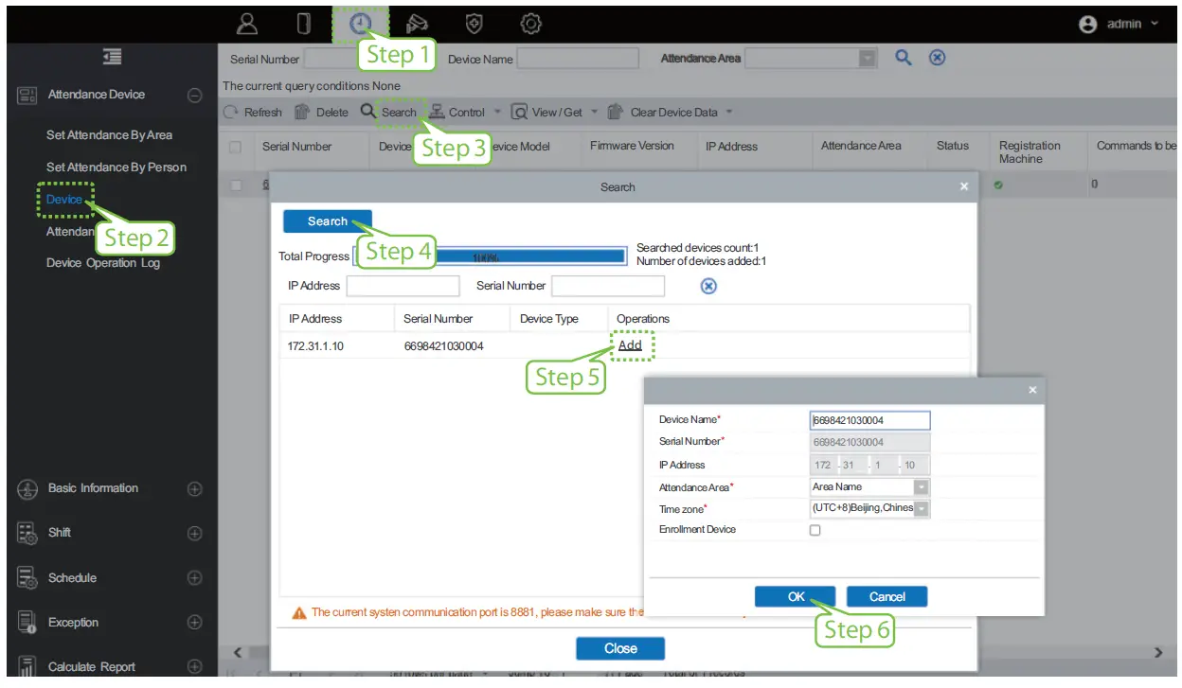Click the Cancel button
1182x688 pixels.
886,597
